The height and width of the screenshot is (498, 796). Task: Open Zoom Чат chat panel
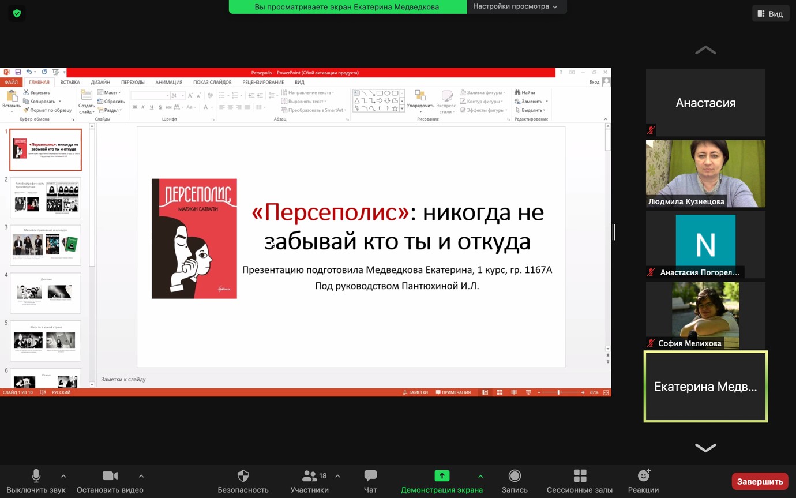(x=370, y=481)
